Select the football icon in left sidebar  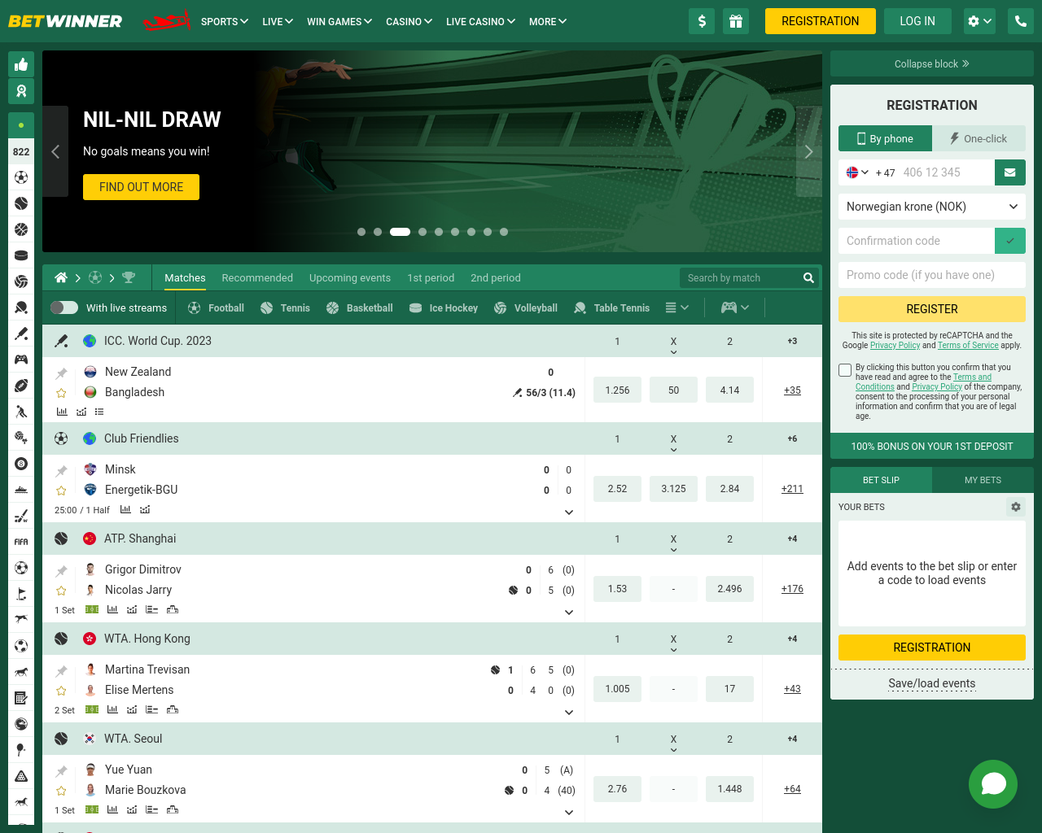click(x=21, y=177)
